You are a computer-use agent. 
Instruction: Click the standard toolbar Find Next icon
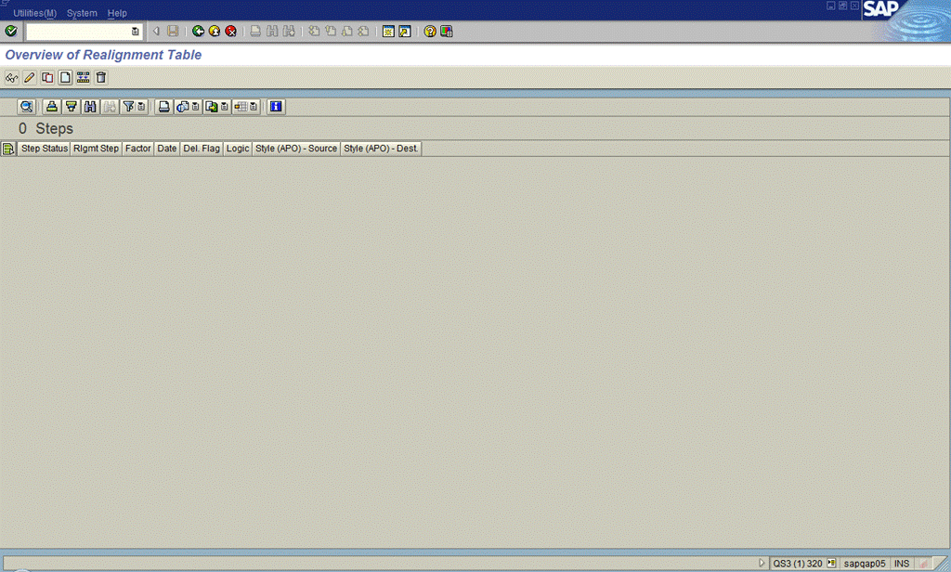[289, 31]
